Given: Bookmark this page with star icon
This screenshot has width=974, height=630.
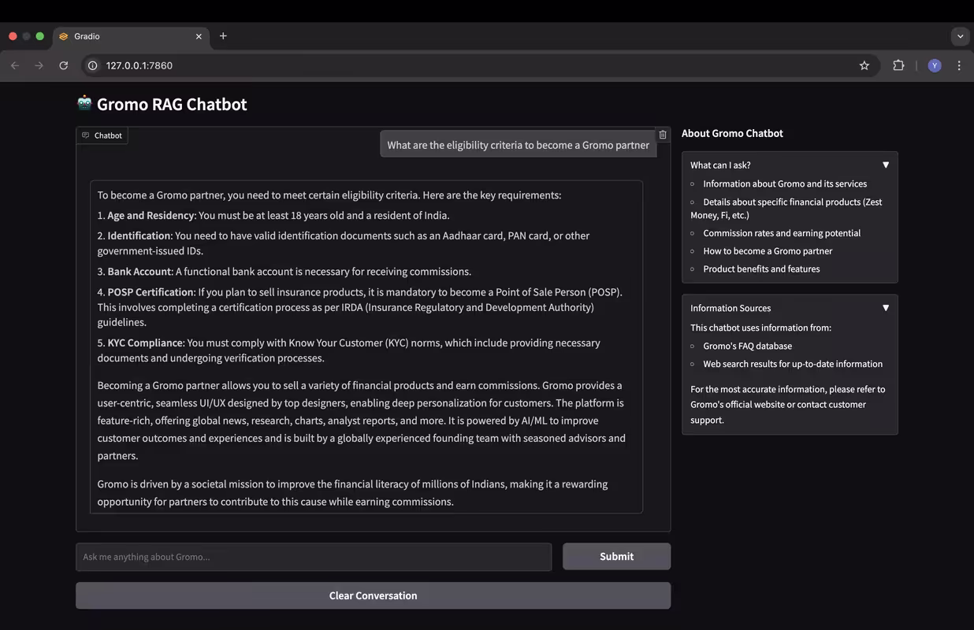Looking at the screenshot, I should (x=864, y=65).
